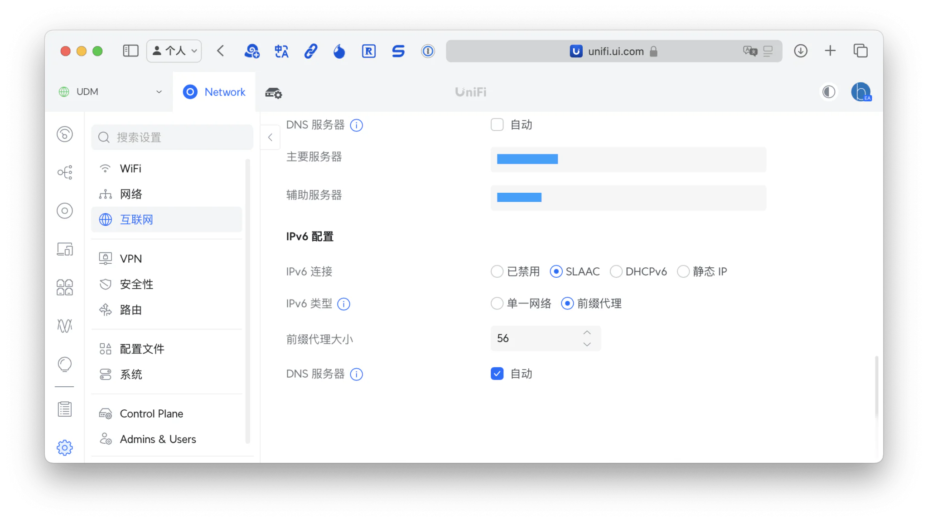The height and width of the screenshot is (522, 928).
Task: Uncheck the IPv6 DNS 自动 checkbox
Action: (497, 374)
